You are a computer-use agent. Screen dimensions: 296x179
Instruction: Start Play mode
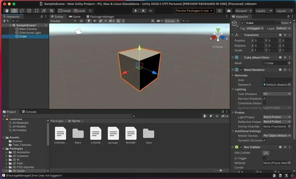click(x=136, y=11)
